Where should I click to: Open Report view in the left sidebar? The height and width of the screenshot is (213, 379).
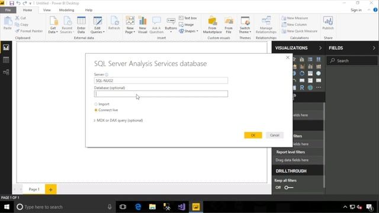coord(6,47)
